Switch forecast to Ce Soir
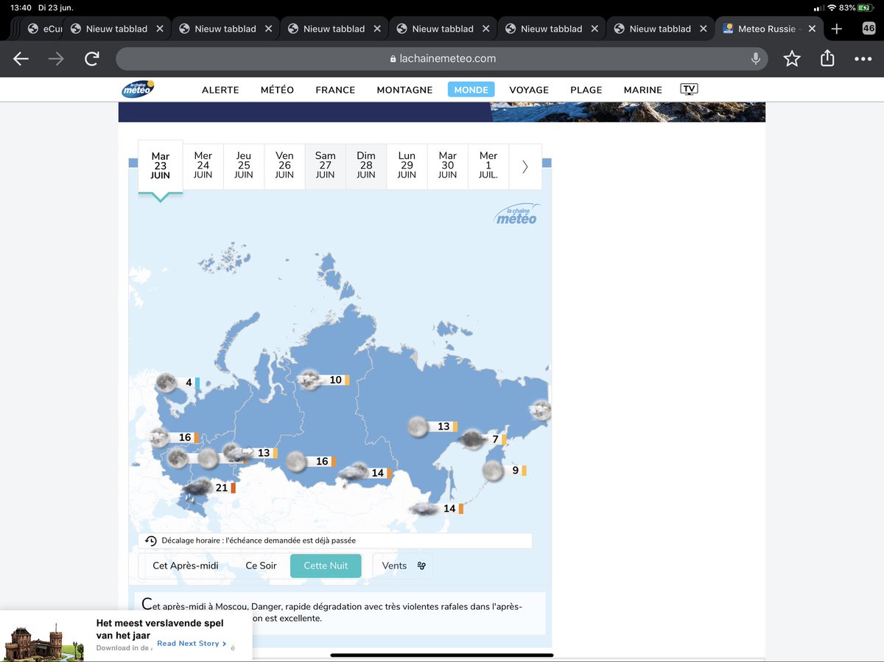 pyautogui.click(x=262, y=566)
